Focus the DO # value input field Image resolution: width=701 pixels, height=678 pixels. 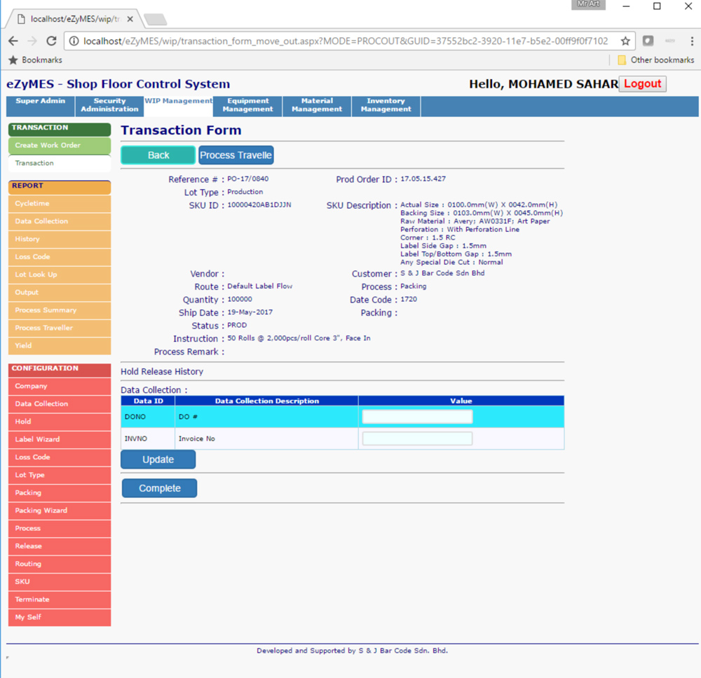(x=417, y=417)
